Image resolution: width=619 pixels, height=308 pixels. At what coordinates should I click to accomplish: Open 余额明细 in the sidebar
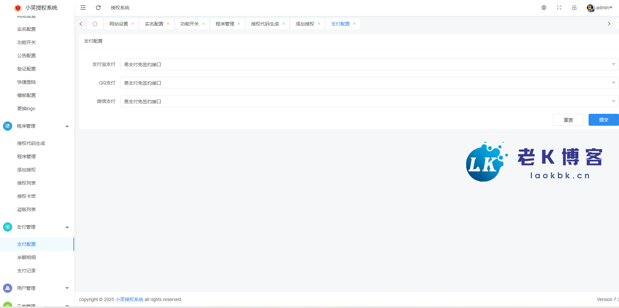[26, 257]
